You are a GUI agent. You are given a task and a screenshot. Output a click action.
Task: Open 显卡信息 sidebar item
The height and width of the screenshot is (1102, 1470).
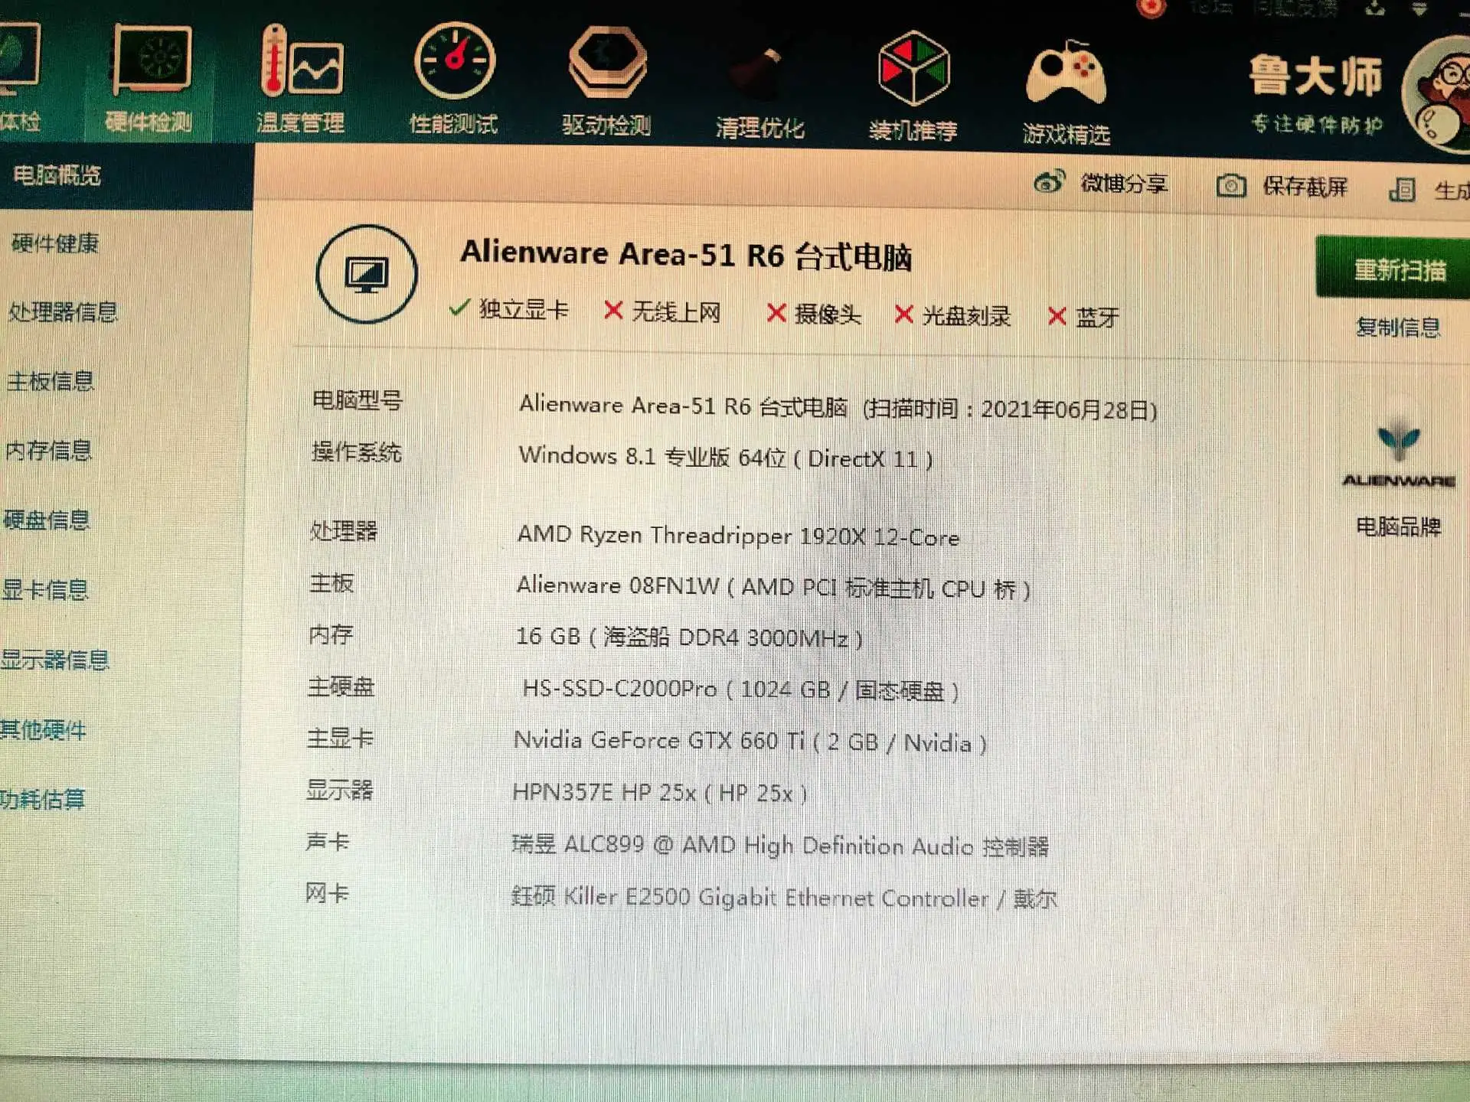pyautogui.click(x=46, y=590)
